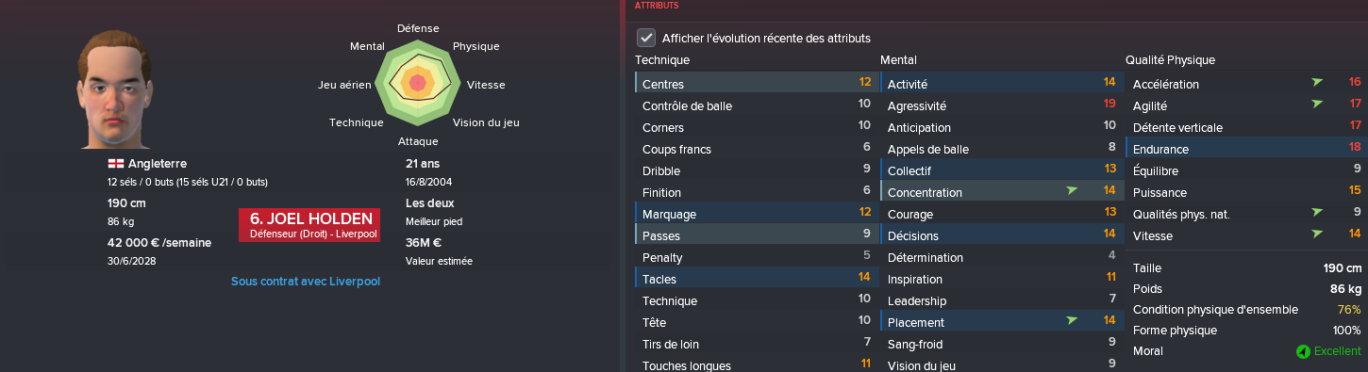Image resolution: width=1368 pixels, height=372 pixels.
Task: Click the player face portrait
Action: [112, 89]
